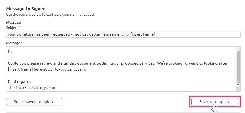Click 'The Taco Cat Cattery team' signature line
Image resolution: width=245 pixels, height=113 pixels.
pyautogui.click(x=32, y=88)
